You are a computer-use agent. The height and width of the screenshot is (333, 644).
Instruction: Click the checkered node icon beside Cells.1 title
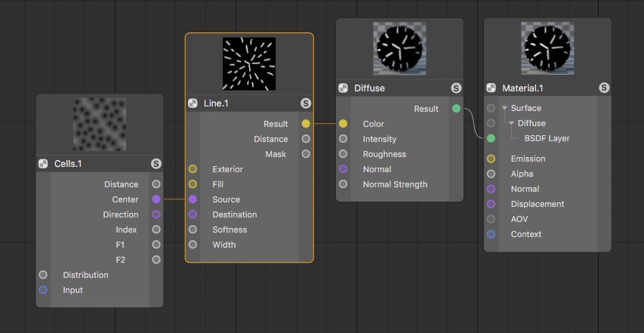43,164
